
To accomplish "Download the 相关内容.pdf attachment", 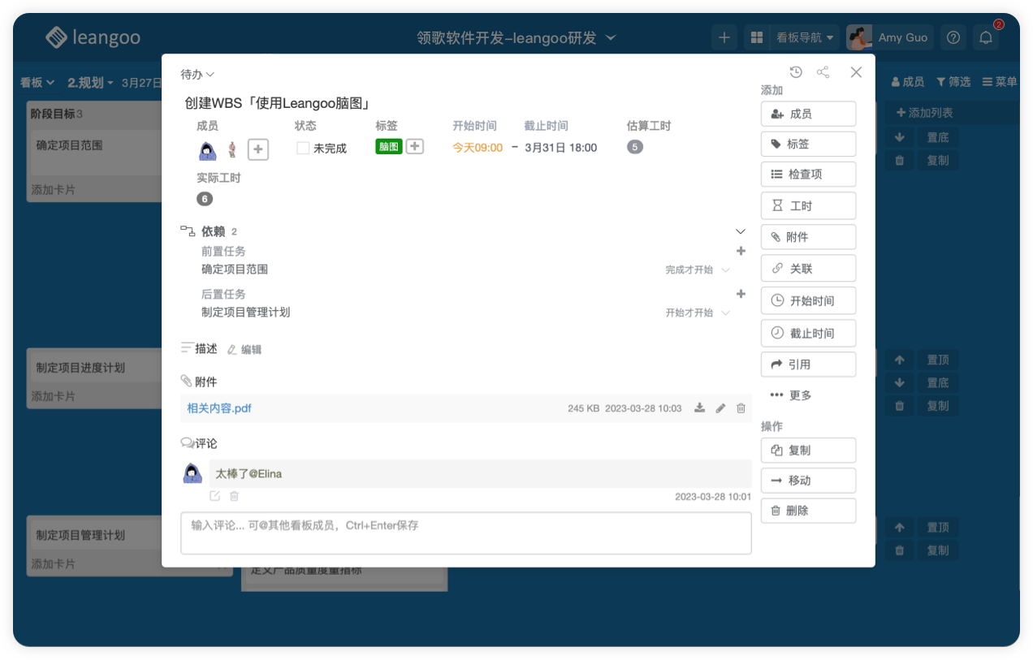I will pyautogui.click(x=699, y=408).
